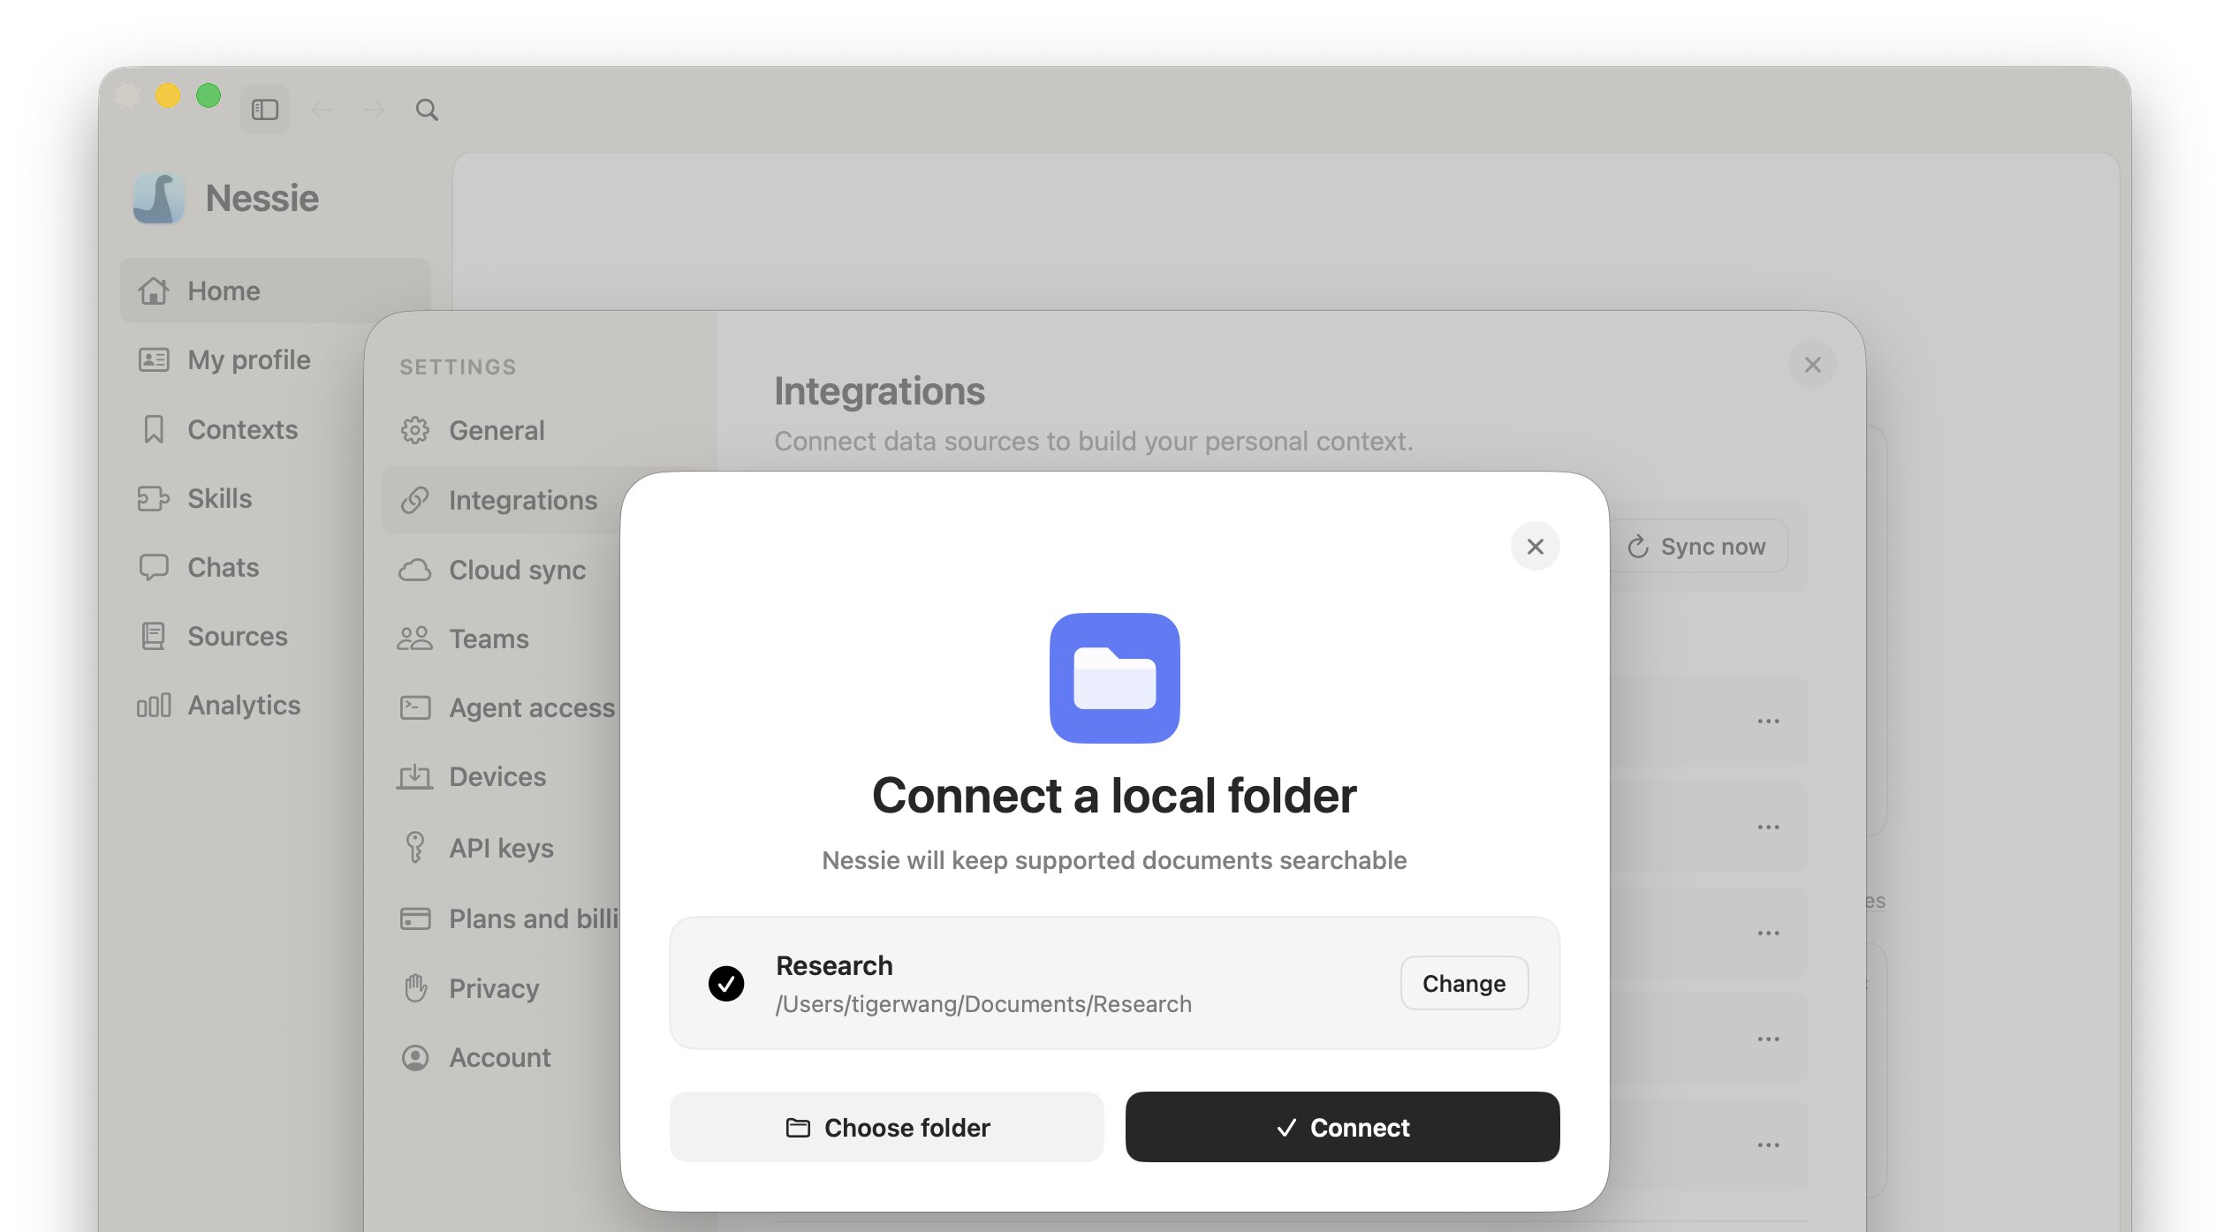
Task: Toggle the sidebar panel icon
Action: (265, 110)
